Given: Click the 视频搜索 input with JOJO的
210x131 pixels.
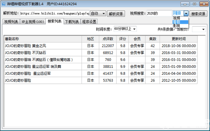Looking at the screenshot, I should (x=159, y=13).
